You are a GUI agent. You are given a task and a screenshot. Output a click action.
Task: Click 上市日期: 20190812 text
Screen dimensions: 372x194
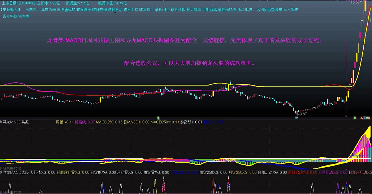click(x=18, y=3)
